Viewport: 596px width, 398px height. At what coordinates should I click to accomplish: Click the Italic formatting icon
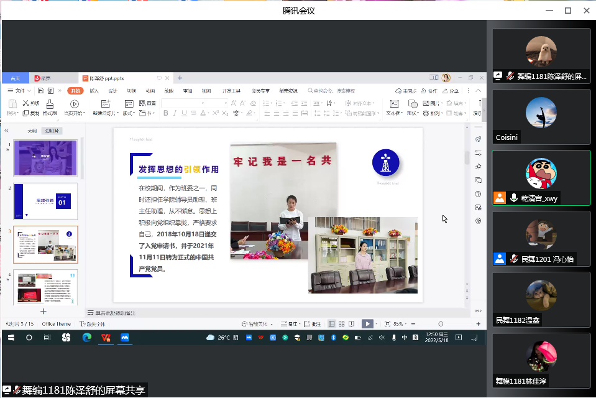(x=176, y=113)
